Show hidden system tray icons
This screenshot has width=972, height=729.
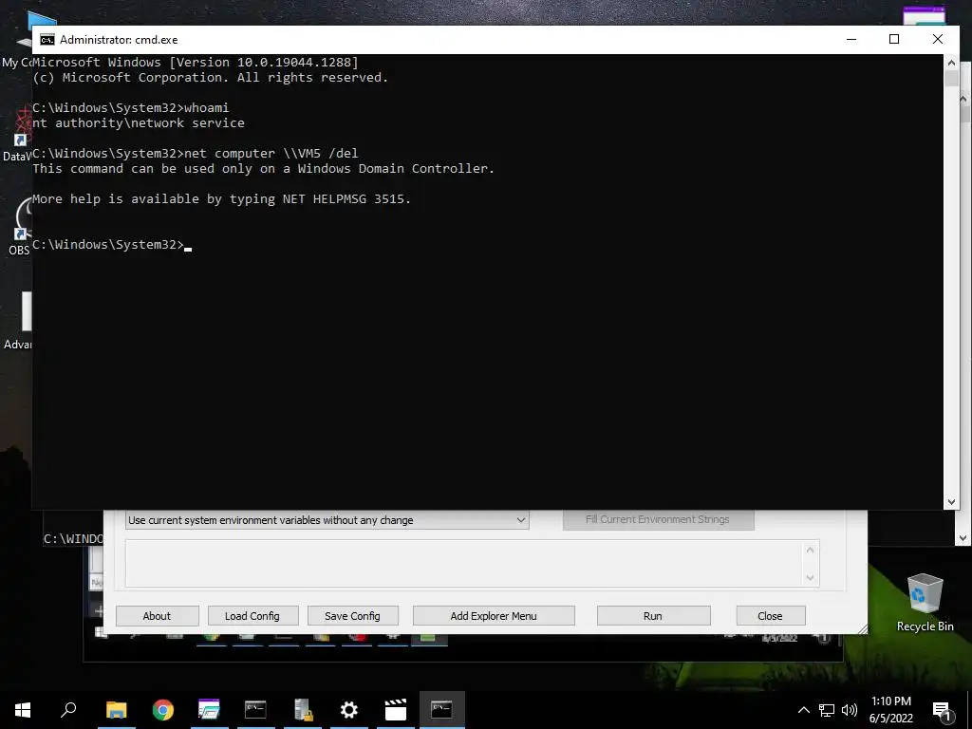(803, 710)
